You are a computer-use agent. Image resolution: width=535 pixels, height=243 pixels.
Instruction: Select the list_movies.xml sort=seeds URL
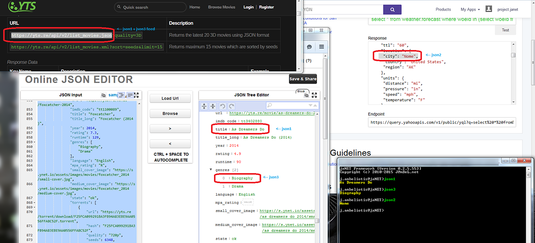click(x=87, y=47)
